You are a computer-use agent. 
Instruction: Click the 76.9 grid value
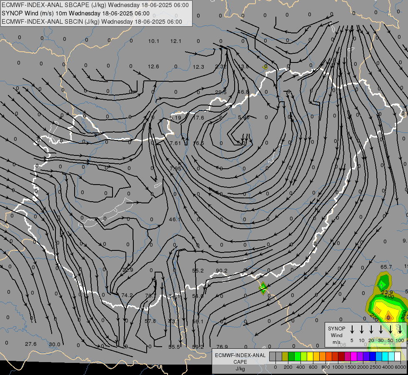click(x=222, y=347)
